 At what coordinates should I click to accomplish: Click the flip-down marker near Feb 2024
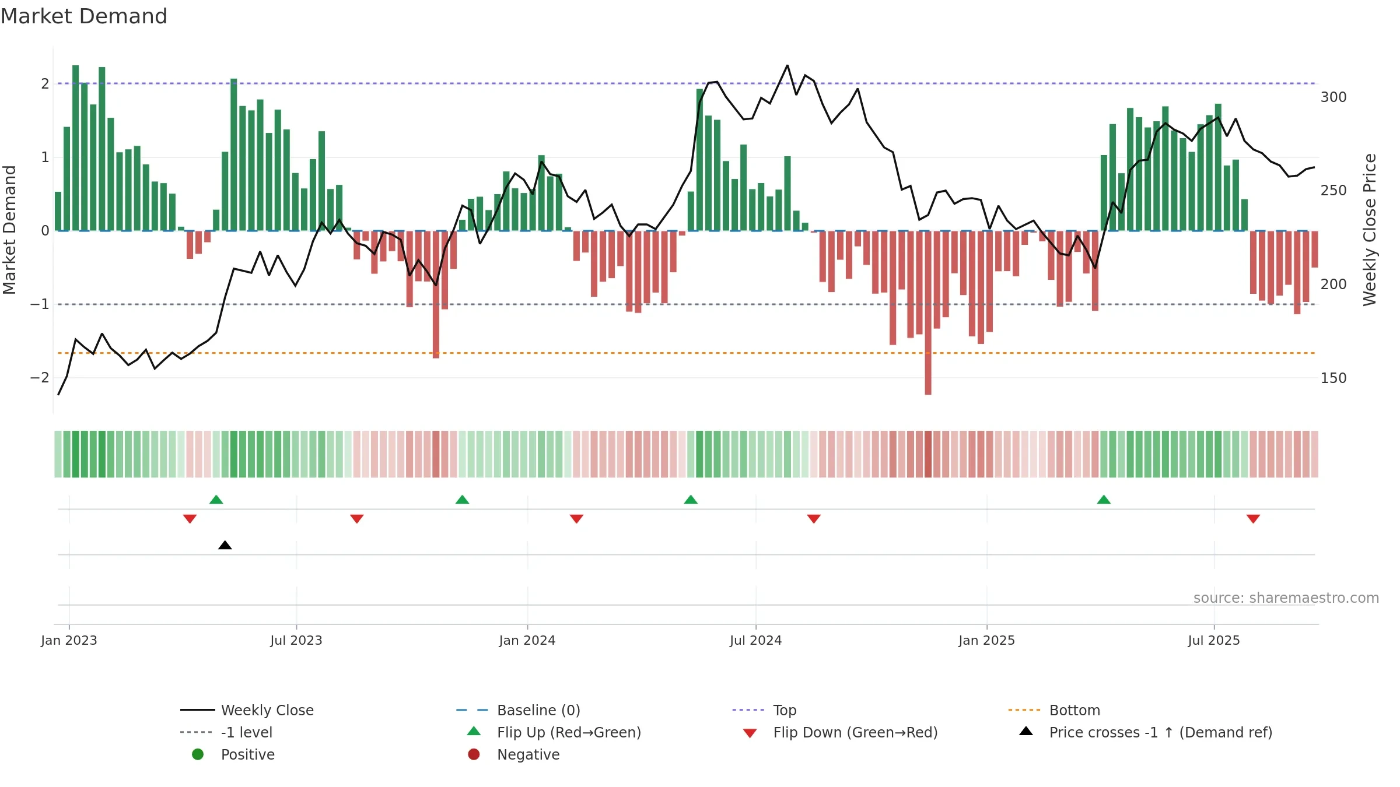(x=576, y=519)
